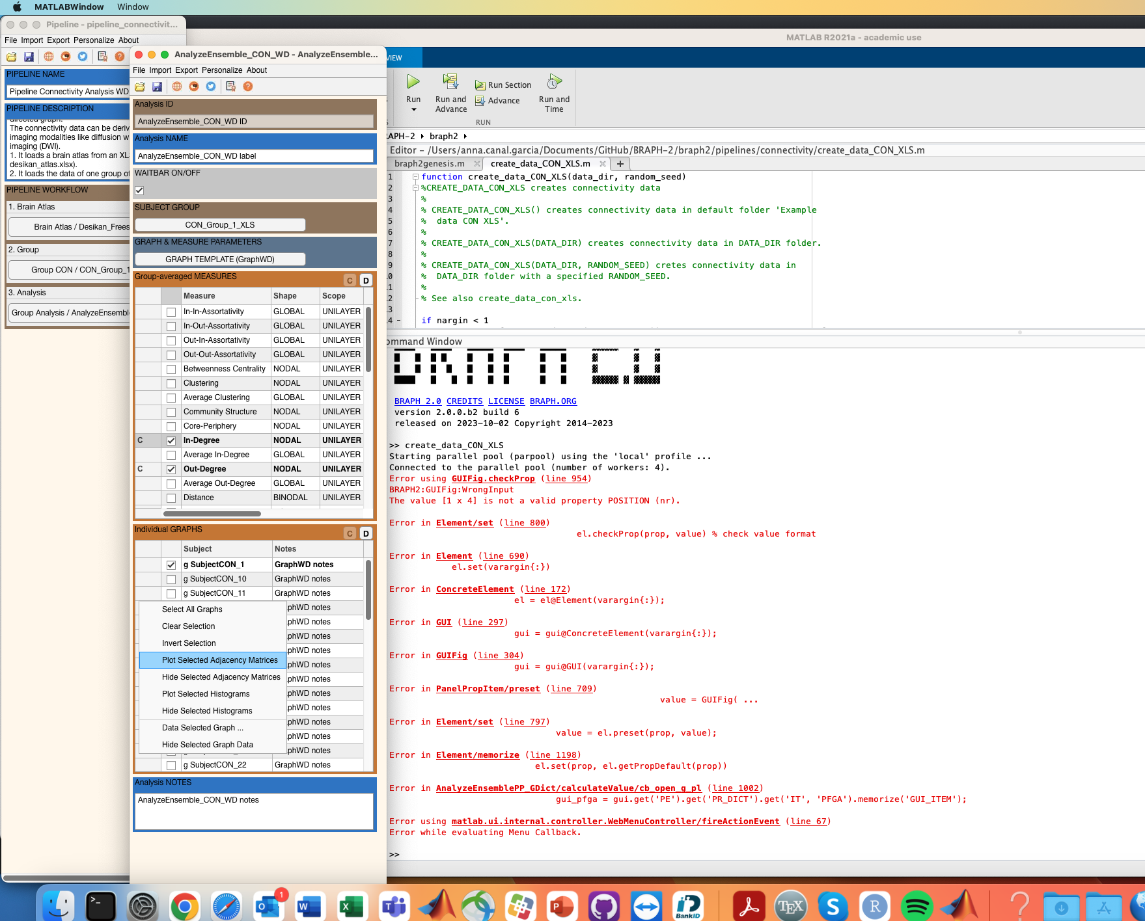1145x921 pixels.
Task: Open the BRAPH forum icon
Action: click(194, 87)
